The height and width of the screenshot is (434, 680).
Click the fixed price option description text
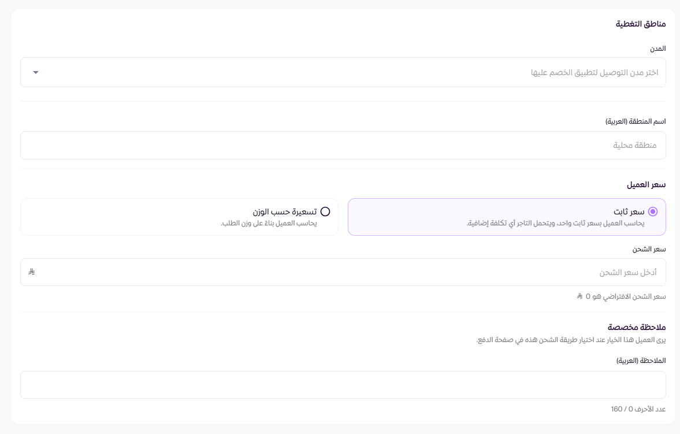pyautogui.click(x=555, y=223)
